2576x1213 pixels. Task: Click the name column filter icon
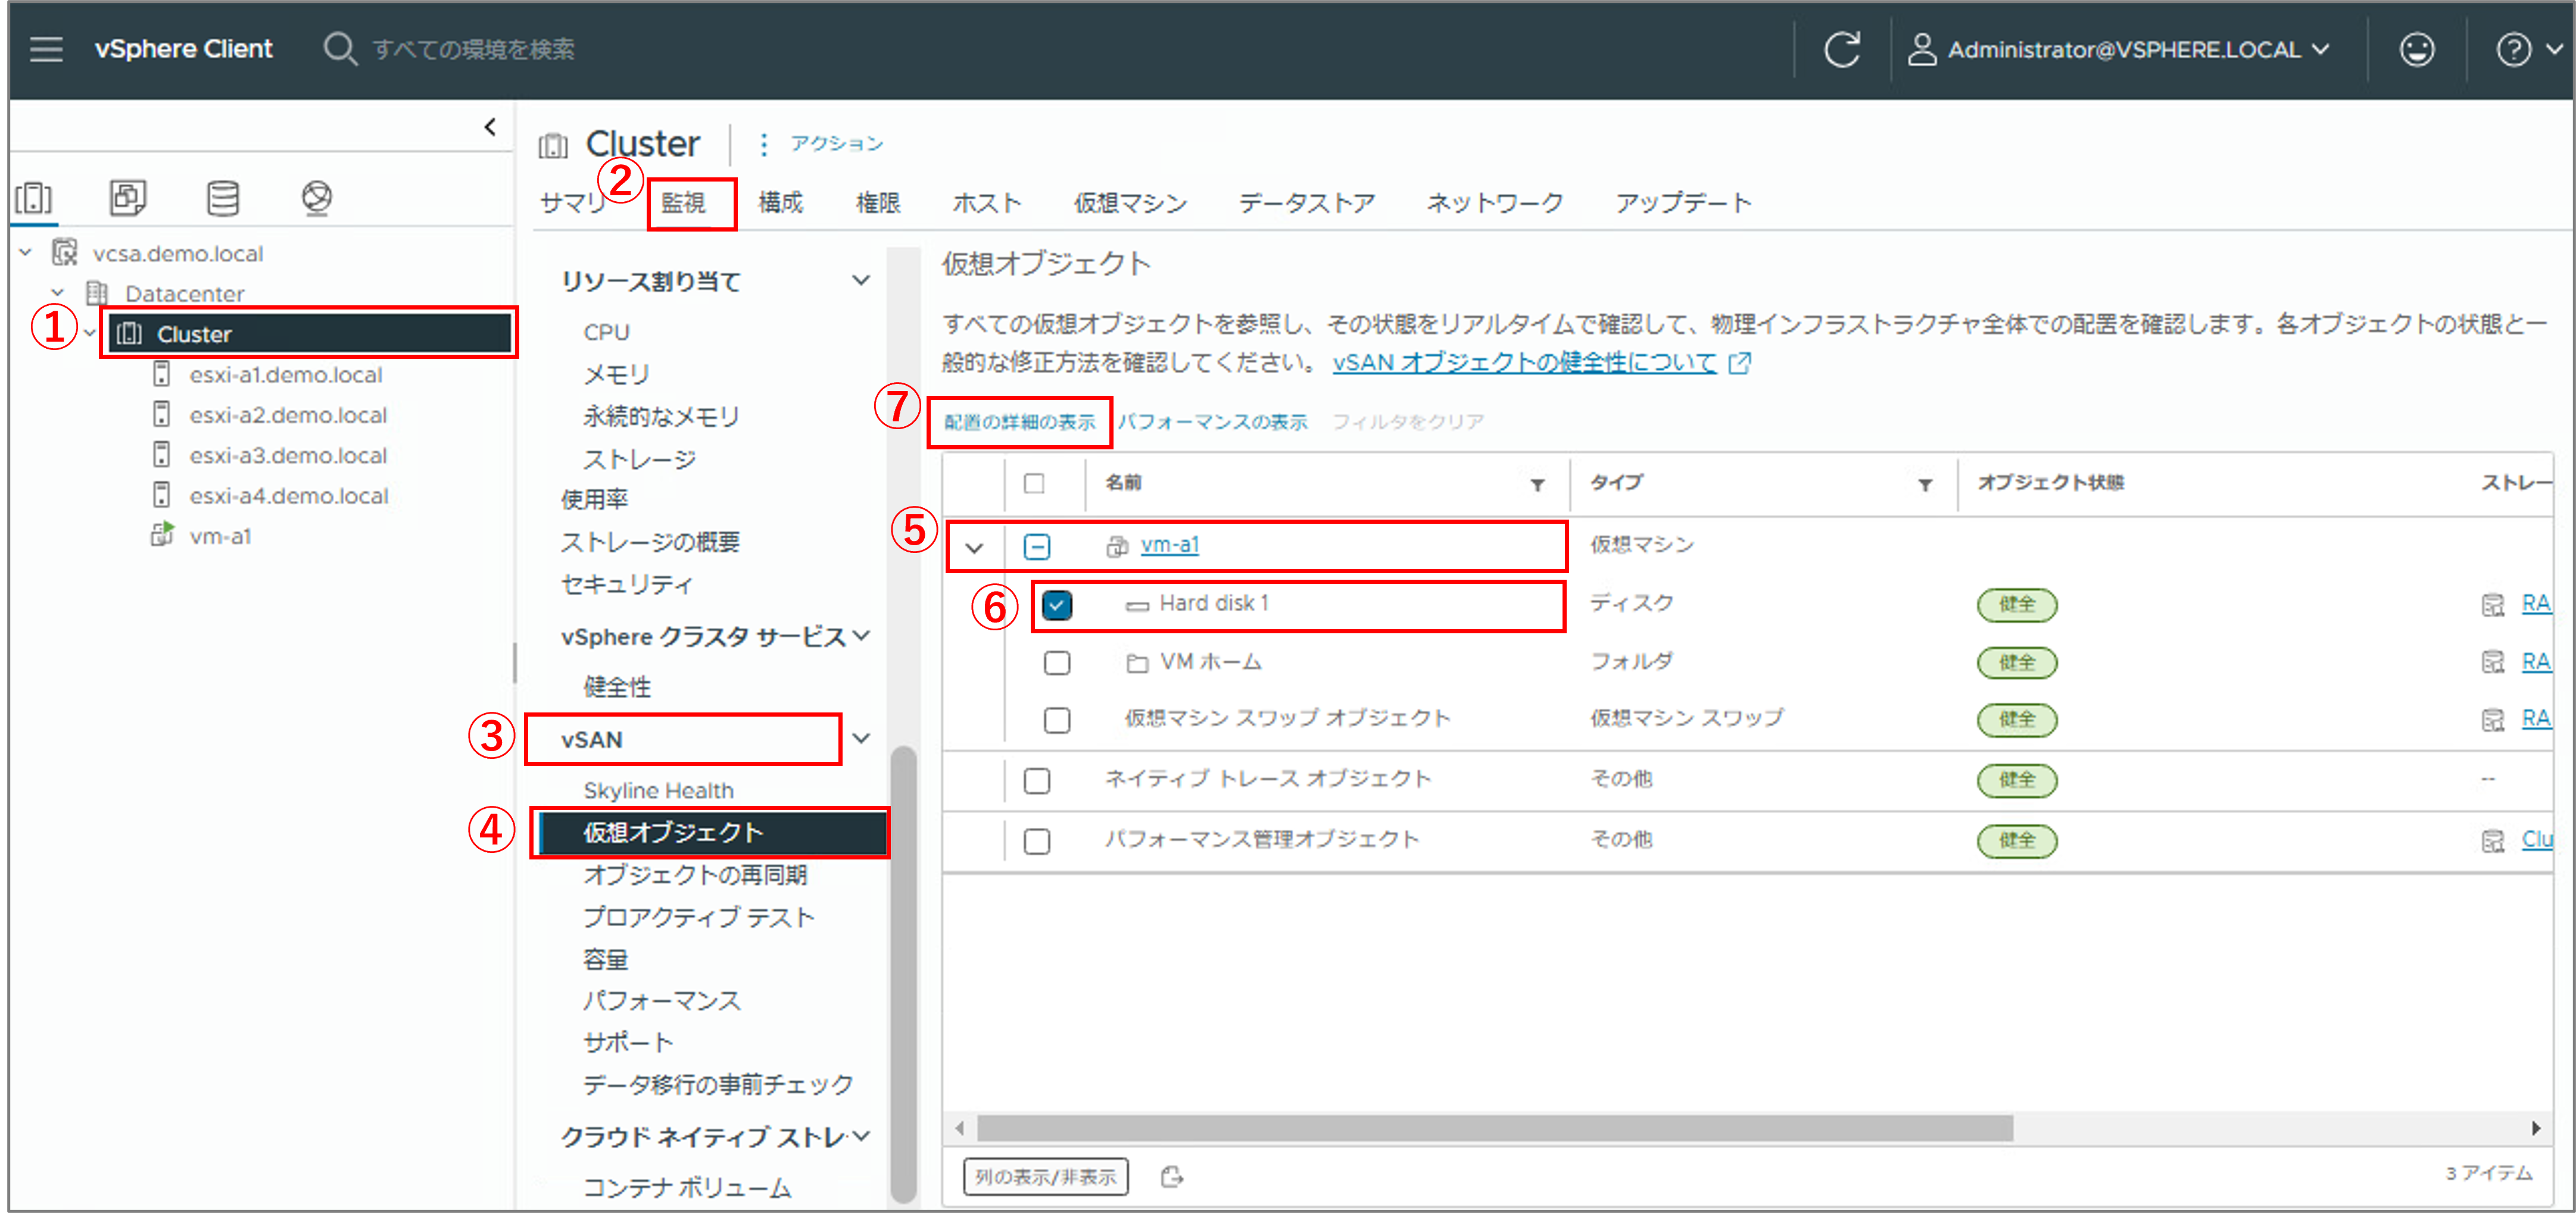(1537, 484)
